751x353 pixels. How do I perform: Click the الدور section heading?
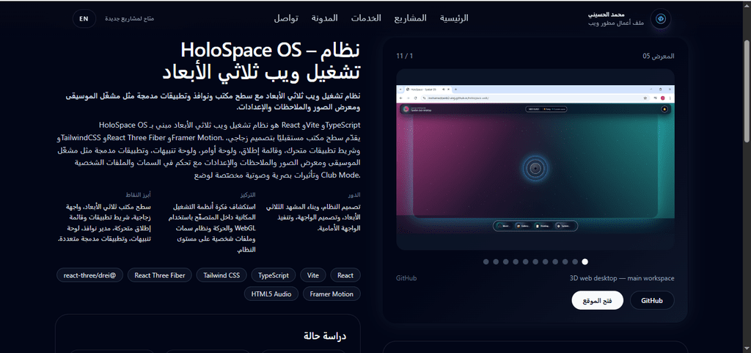(354, 195)
